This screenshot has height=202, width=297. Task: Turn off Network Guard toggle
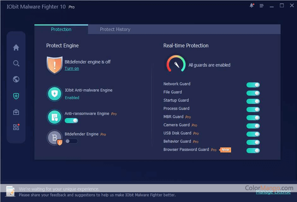click(x=253, y=85)
